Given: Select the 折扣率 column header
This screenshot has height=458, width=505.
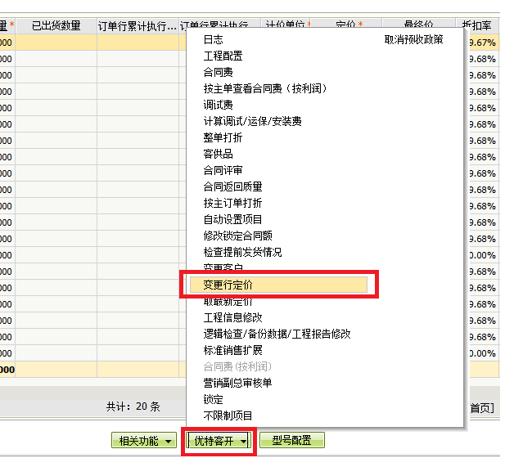Looking at the screenshot, I should point(478,25).
